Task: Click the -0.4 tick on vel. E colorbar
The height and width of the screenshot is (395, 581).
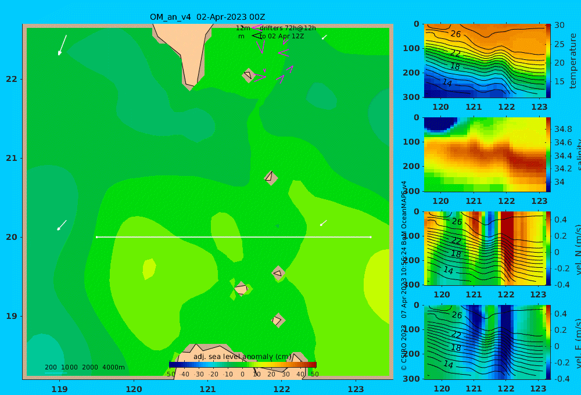Action: pyautogui.click(x=562, y=378)
